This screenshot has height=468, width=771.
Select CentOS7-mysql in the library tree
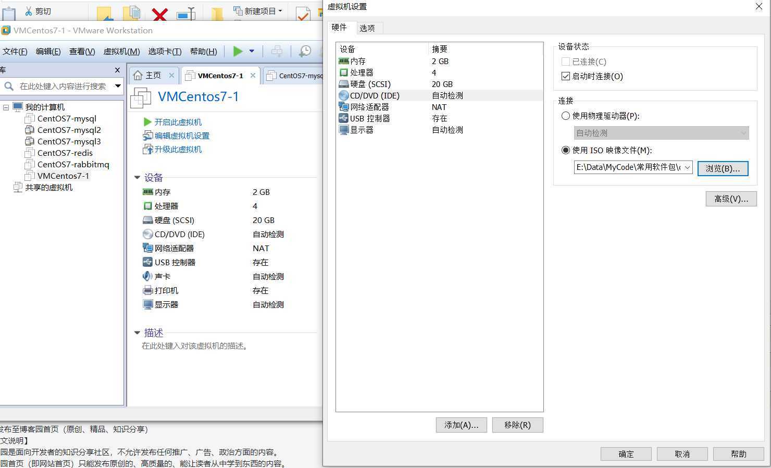coord(67,118)
